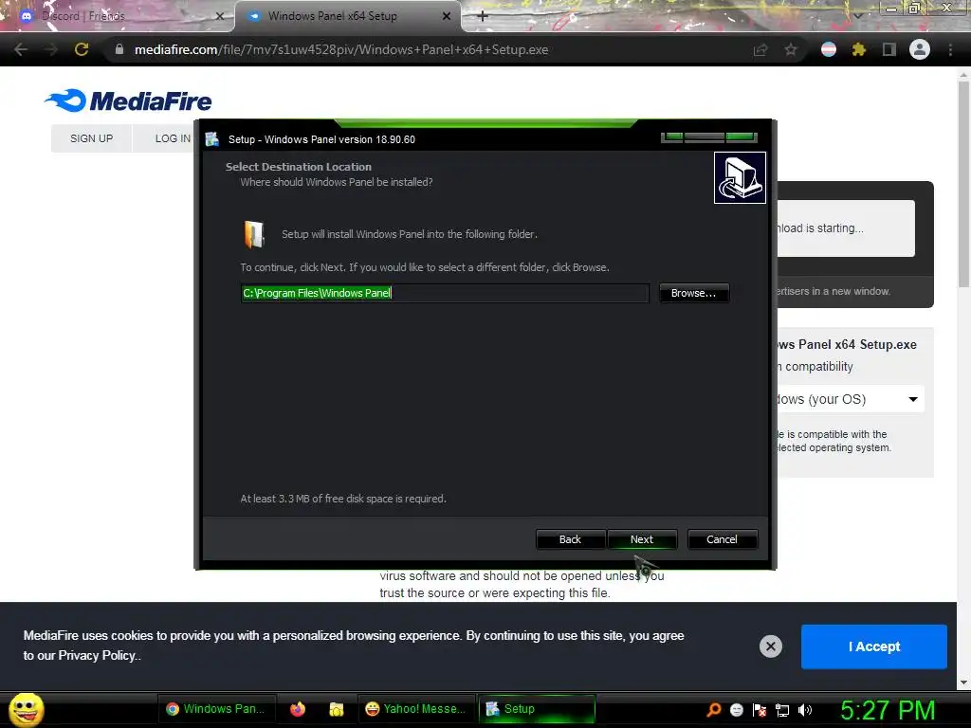
Task: Open the Chrome three-dot menu
Action: point(950,49)
